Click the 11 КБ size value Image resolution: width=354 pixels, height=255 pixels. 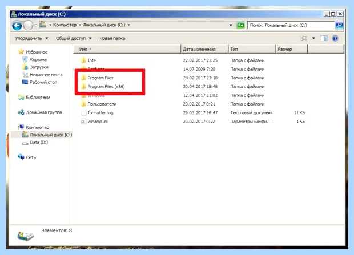300,112
